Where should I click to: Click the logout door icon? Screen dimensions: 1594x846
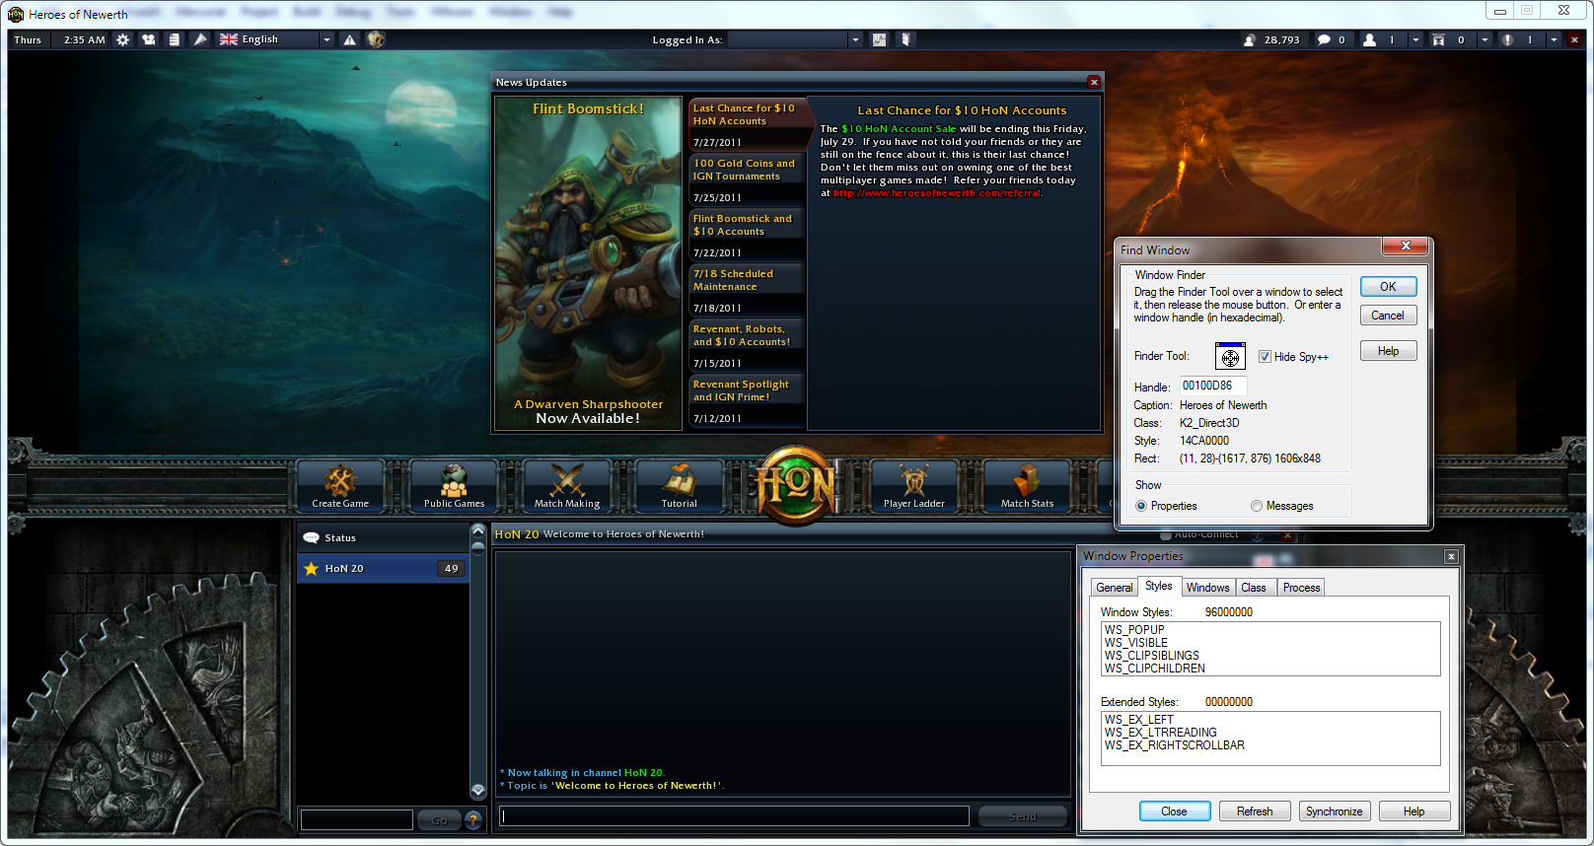pos(906,39)
